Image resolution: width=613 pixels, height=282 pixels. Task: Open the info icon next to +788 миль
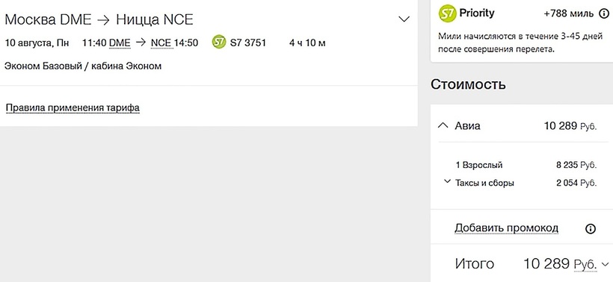(x=604, y=13)
